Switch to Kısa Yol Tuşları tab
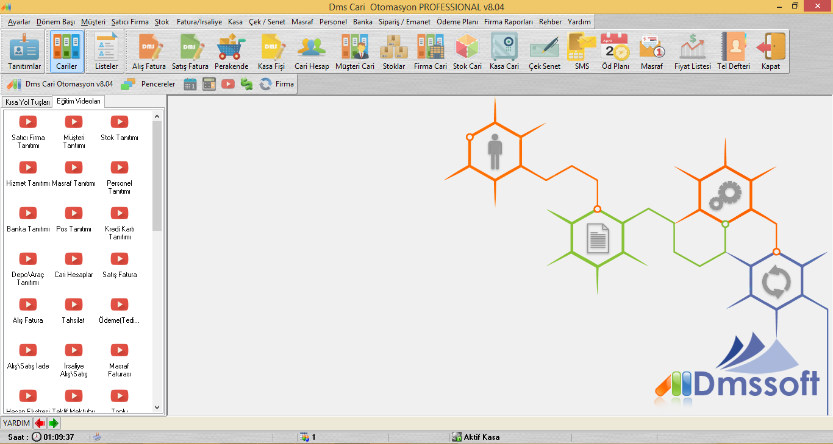This screenshot has height=444, width=833. (27, 102)
